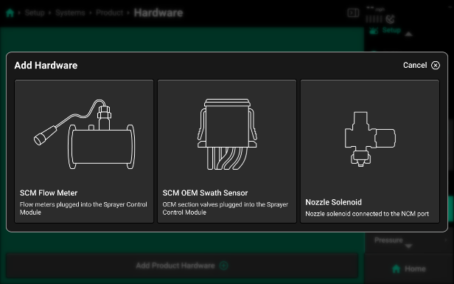
Task: Click the down arrow below Pressure
Action: click(408, 246)
